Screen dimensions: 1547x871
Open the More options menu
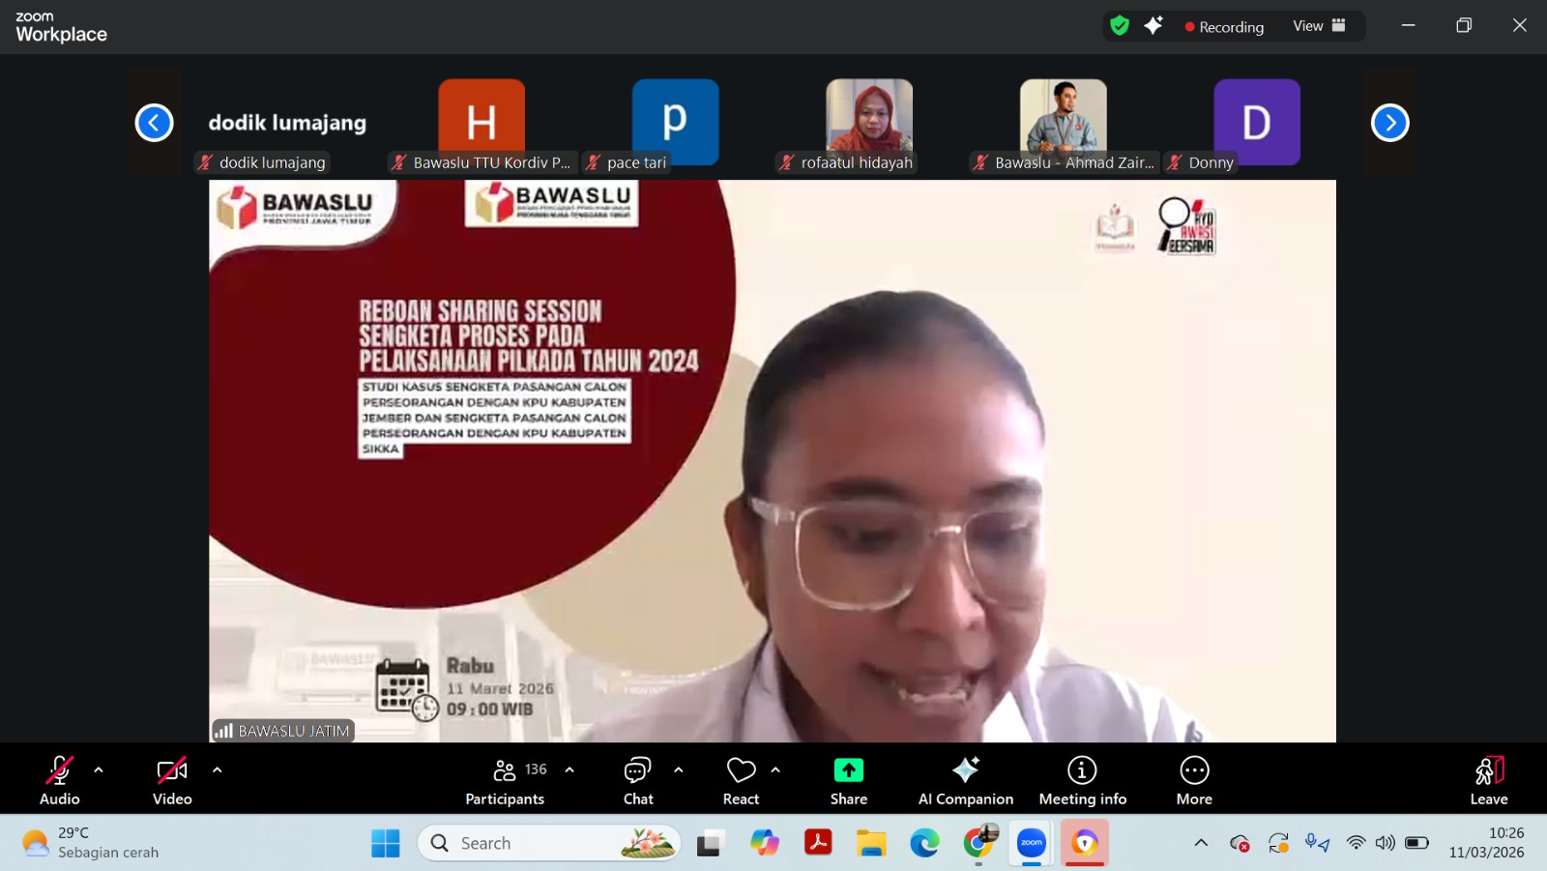tap(1194, 780)
